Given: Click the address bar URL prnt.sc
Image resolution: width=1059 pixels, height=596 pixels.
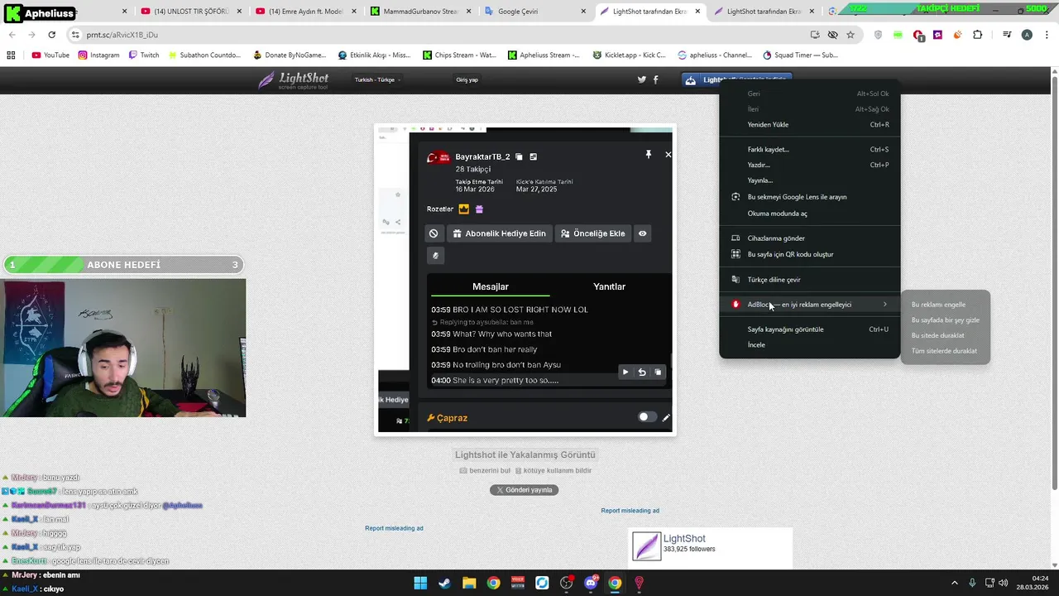Looking at the screenshot, I should pyautogui.click(x=122, y=35).
